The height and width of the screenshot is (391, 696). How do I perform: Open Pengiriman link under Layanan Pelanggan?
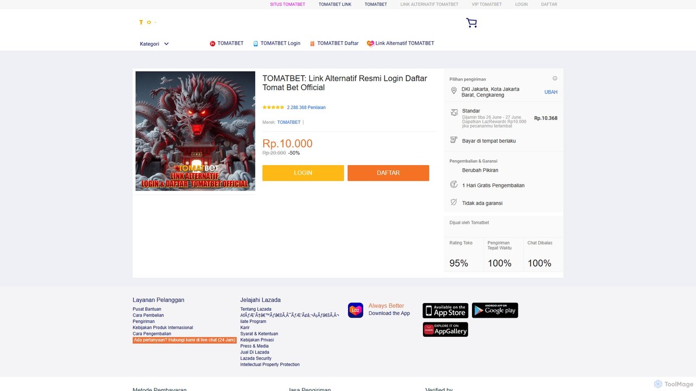click(x=144, y=321)
